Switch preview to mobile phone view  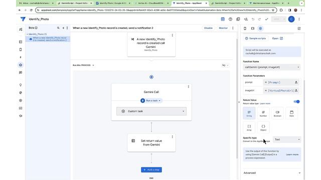245,28
